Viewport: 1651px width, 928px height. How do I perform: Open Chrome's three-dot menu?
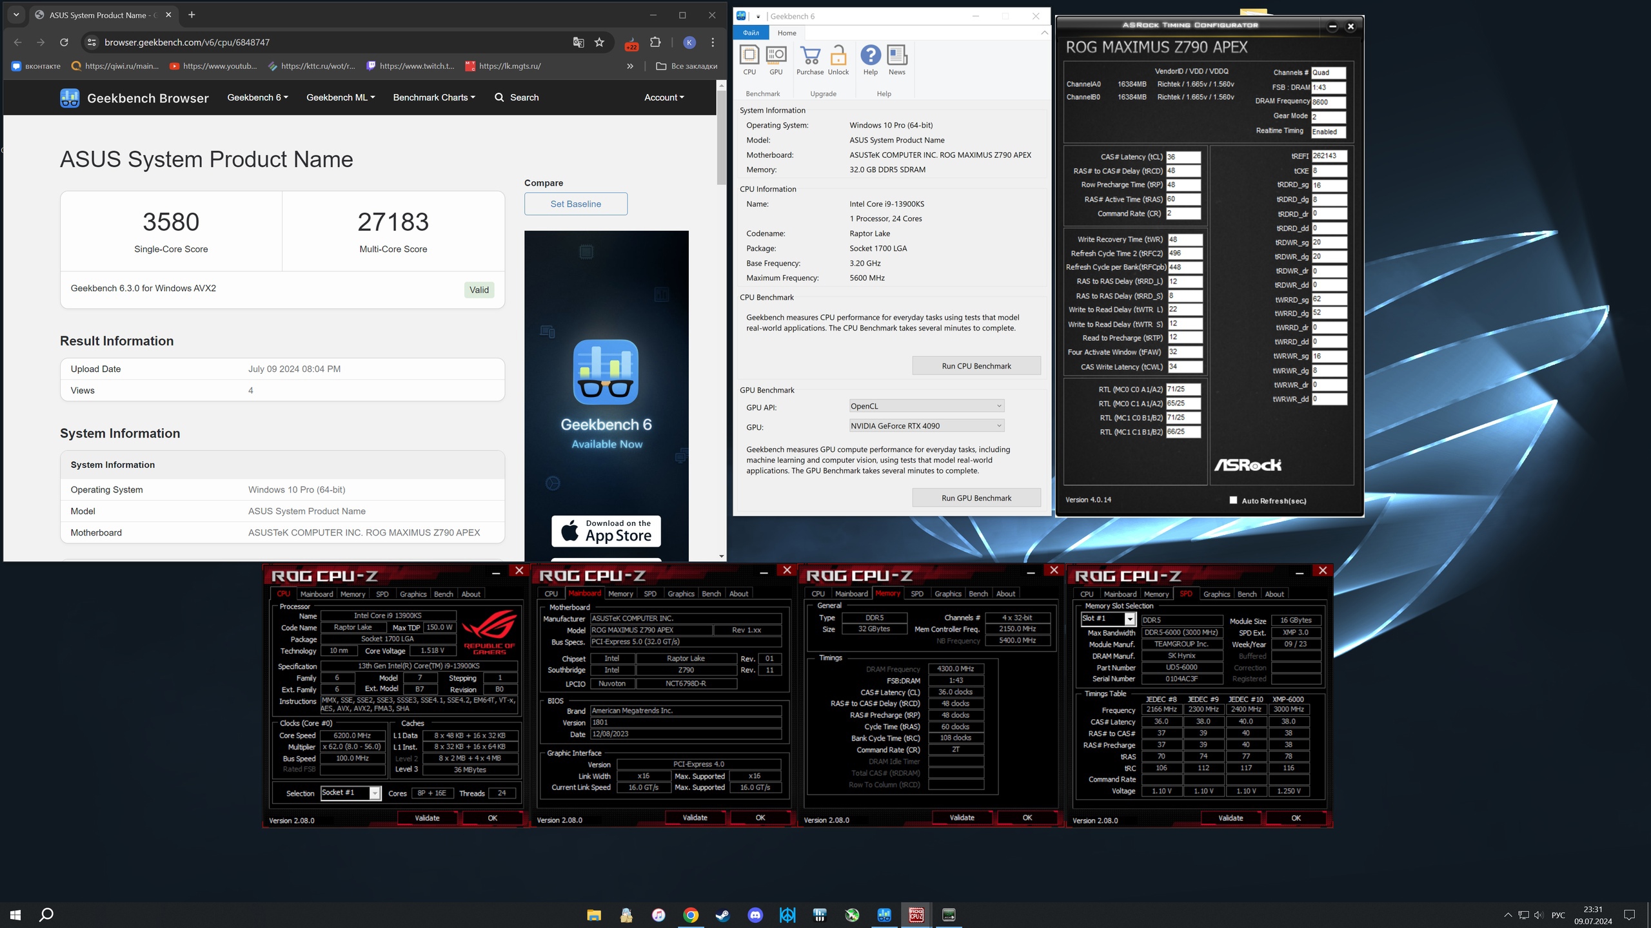tap(713, 43)
